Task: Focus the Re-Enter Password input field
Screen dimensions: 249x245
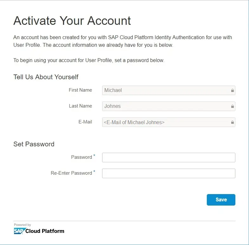Action: [x=169, y=173]
